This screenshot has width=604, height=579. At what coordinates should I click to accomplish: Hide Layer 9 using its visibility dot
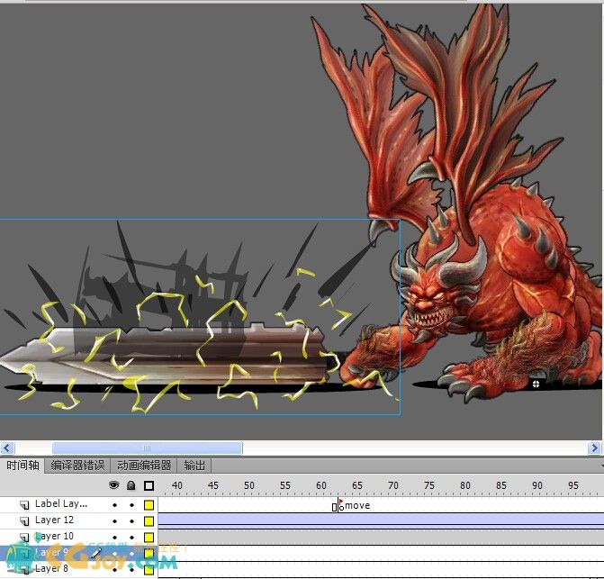(x=114, y=553)
